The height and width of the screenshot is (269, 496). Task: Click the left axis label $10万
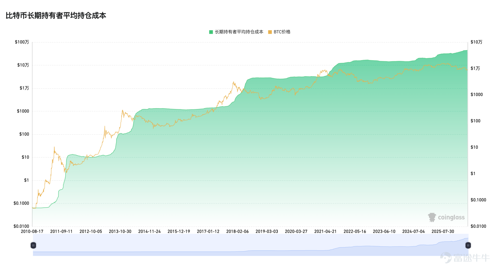tap(23, 65)
